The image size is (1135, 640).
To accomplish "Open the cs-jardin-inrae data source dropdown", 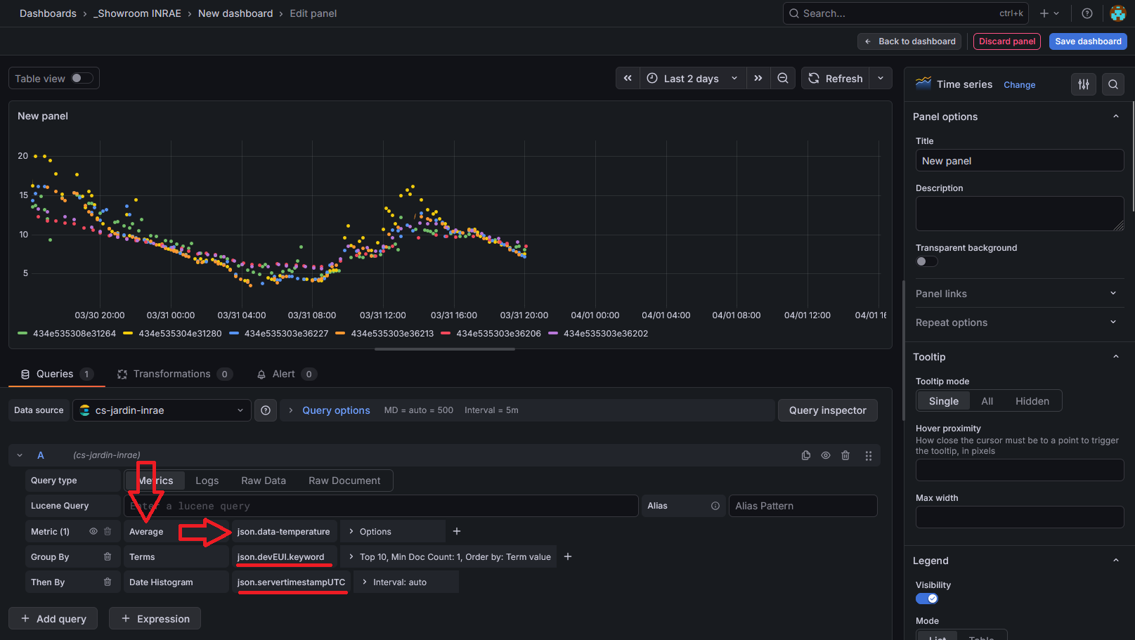I will click(x=162, y=410).
